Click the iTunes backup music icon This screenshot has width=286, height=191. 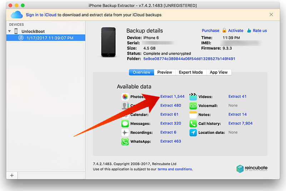tap(21, 38)
